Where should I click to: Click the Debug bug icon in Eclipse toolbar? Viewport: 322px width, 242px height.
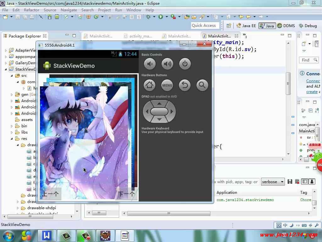pyautogui.click(x=148, y=17)
